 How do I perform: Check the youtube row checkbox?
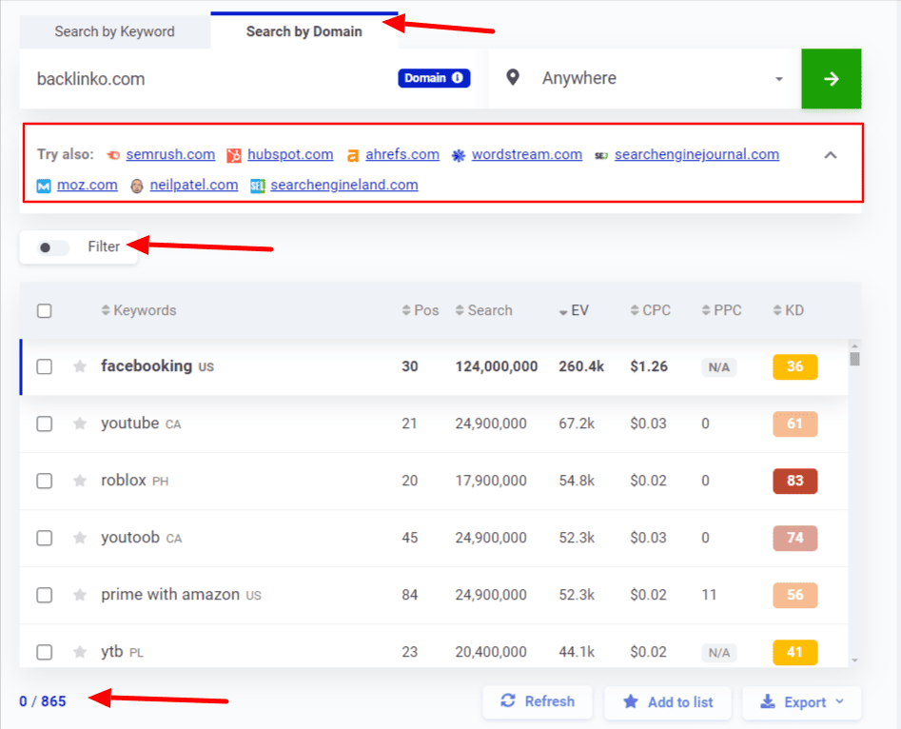[x=45, y=424]
